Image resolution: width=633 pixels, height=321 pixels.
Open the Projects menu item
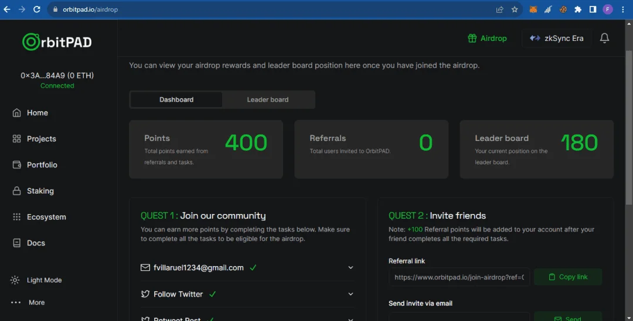35,139
